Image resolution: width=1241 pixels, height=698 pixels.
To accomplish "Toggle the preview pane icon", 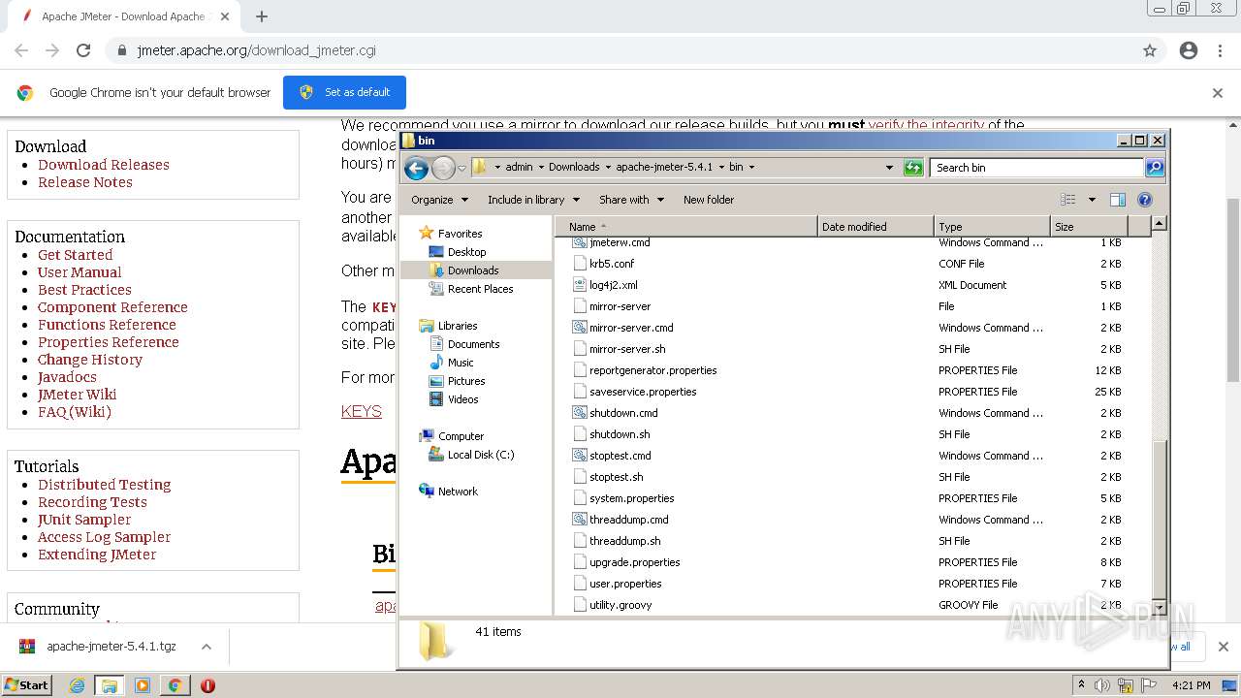I will pyautogui.click(x=1117, y=200).
